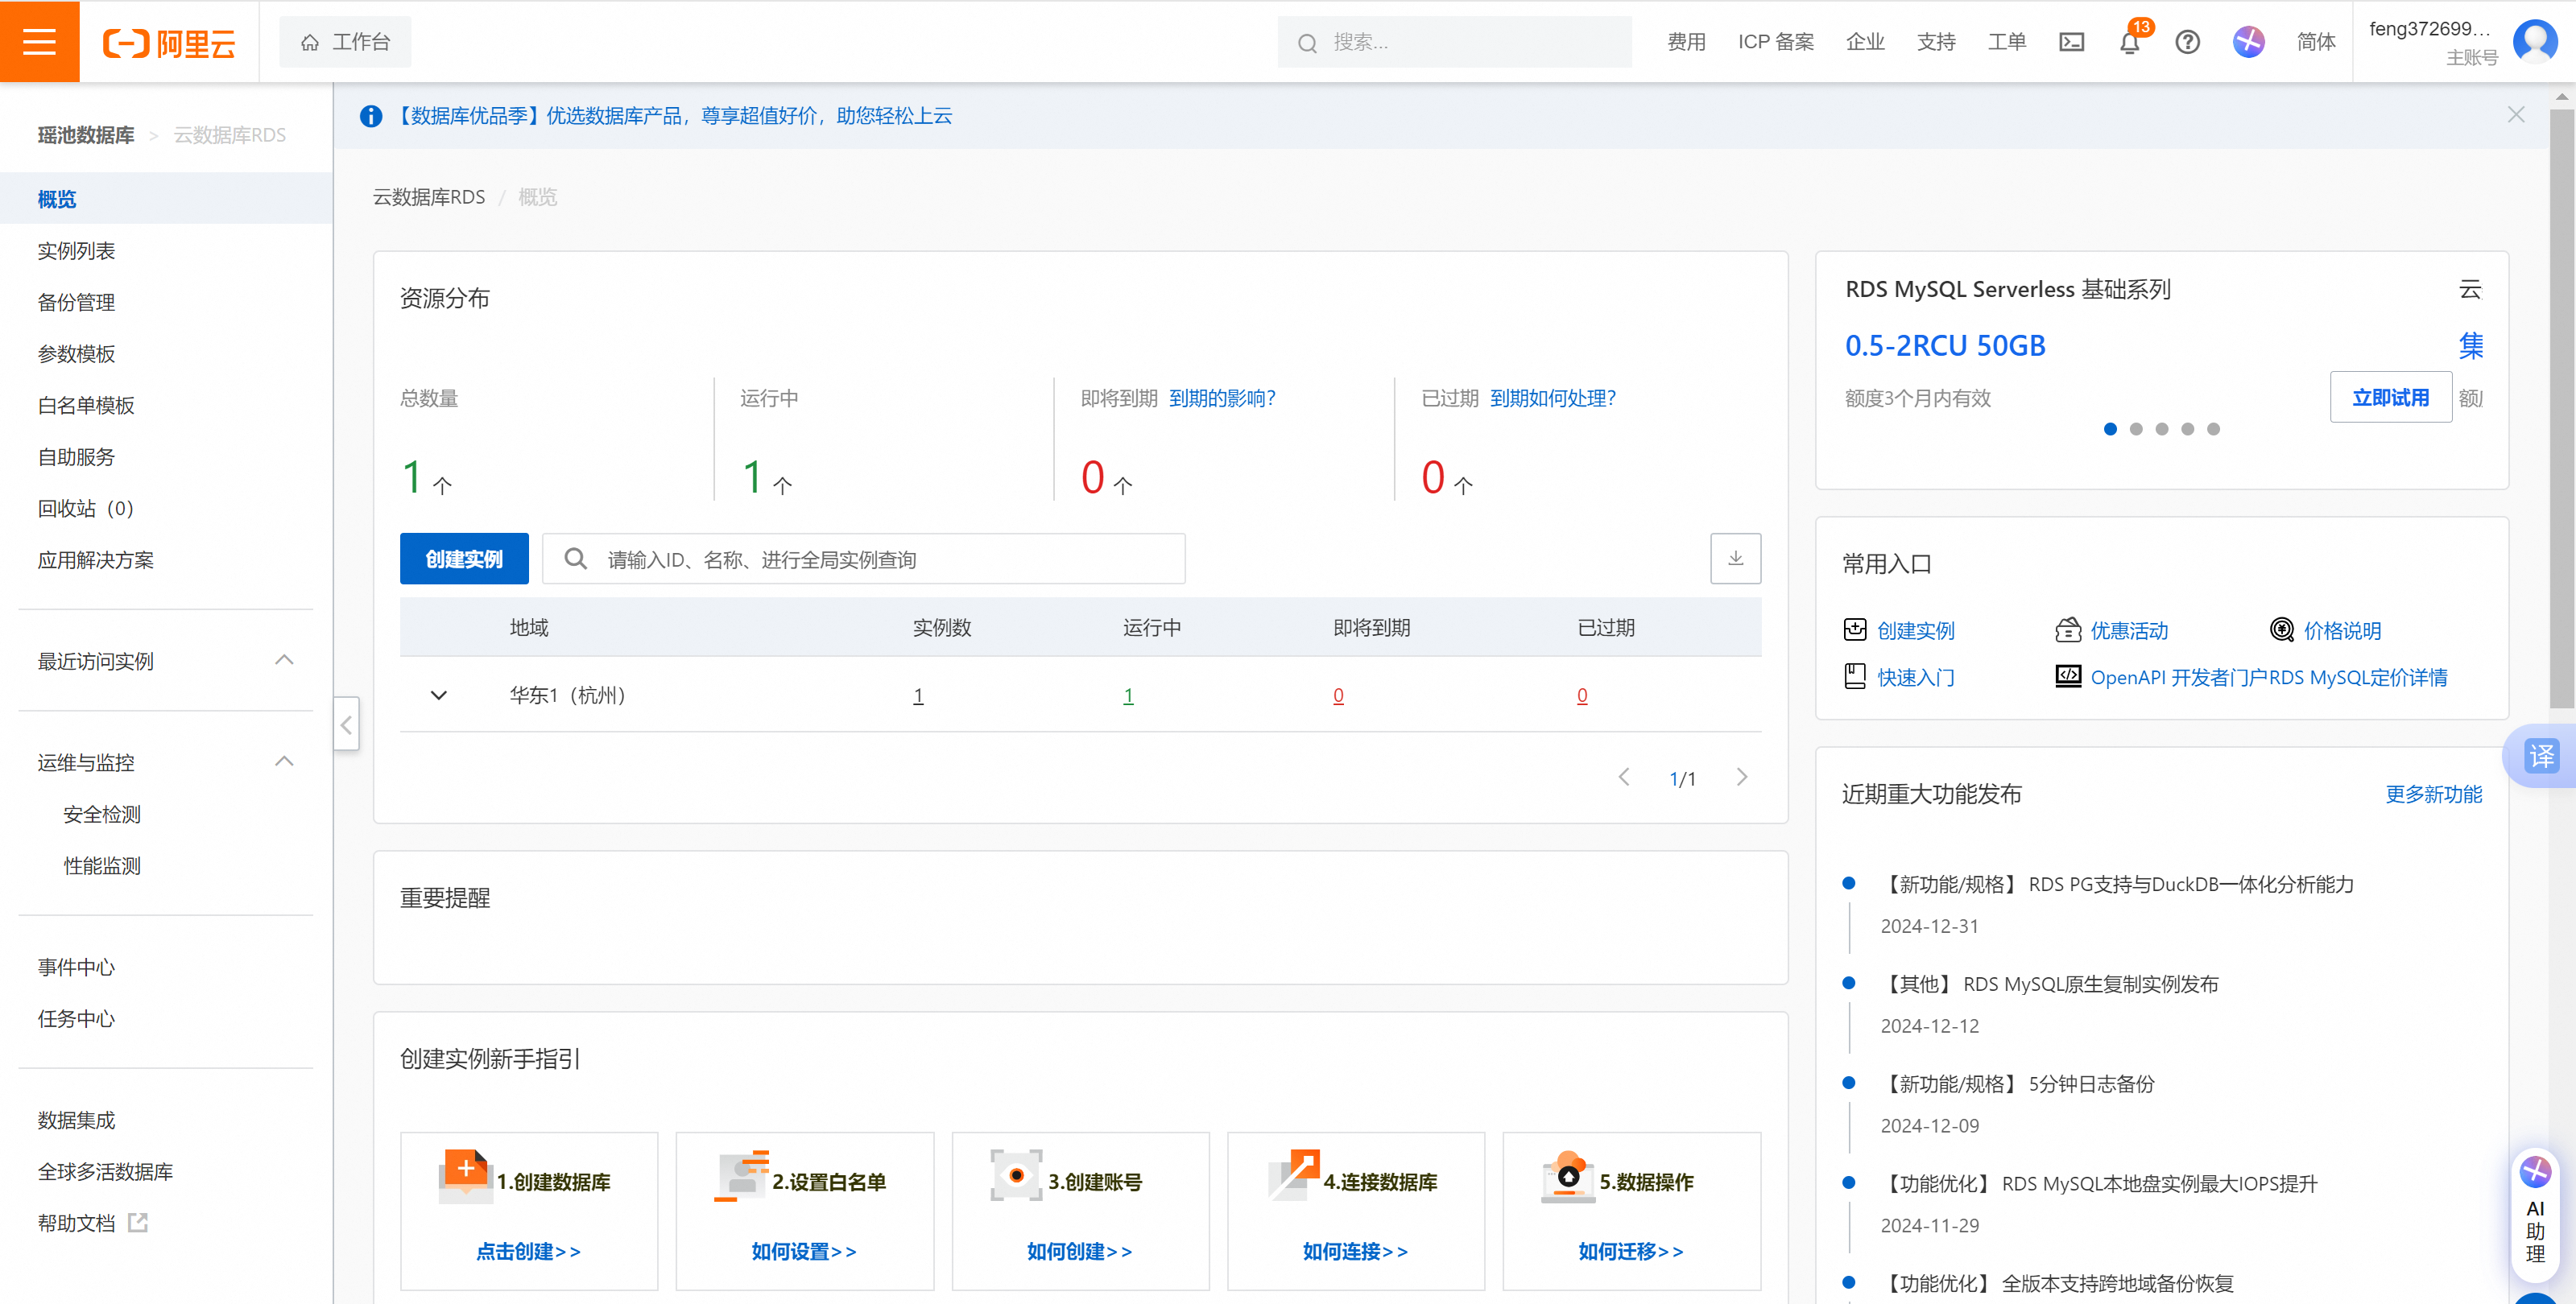
Task: Click the 快速入门 book icon
Action: point(1855,676)
